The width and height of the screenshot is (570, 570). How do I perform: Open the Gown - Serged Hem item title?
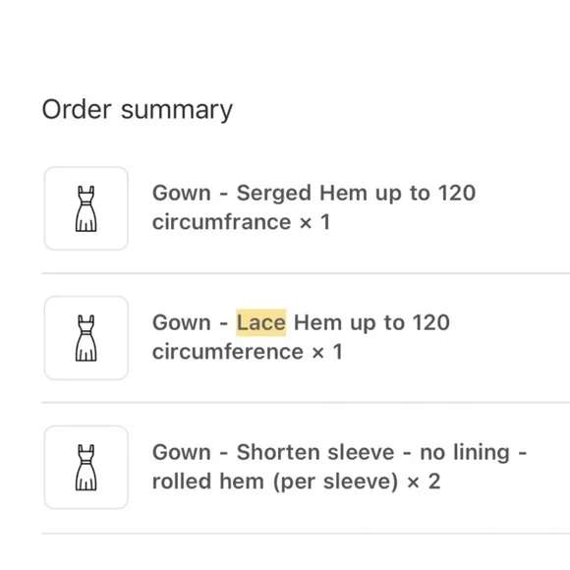pyautogui.click(x=313, y=207)
